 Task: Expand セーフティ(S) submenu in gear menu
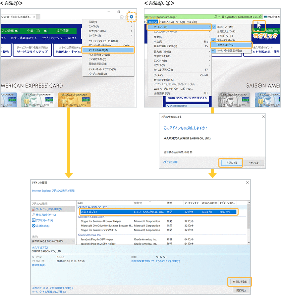tap(108, 36)
